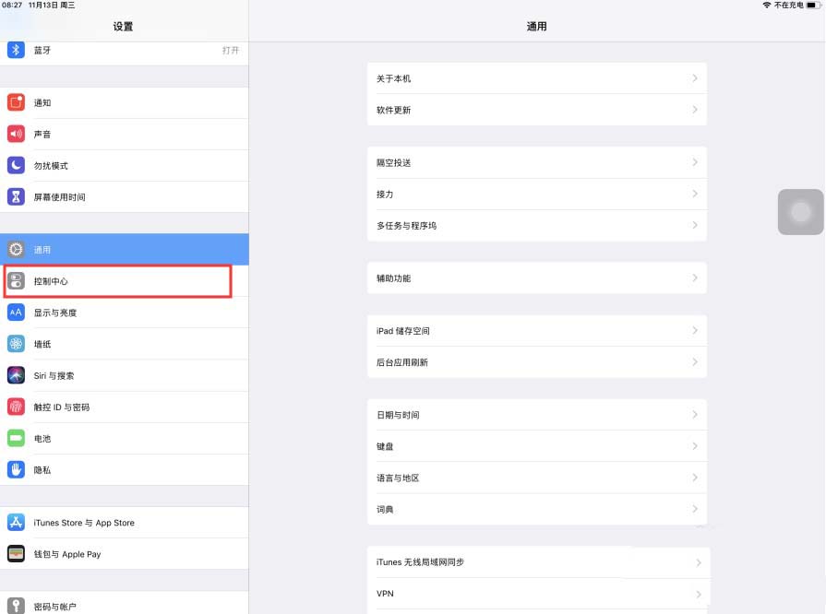Tap the 声音 sound speaker icon

coord(16,134)
